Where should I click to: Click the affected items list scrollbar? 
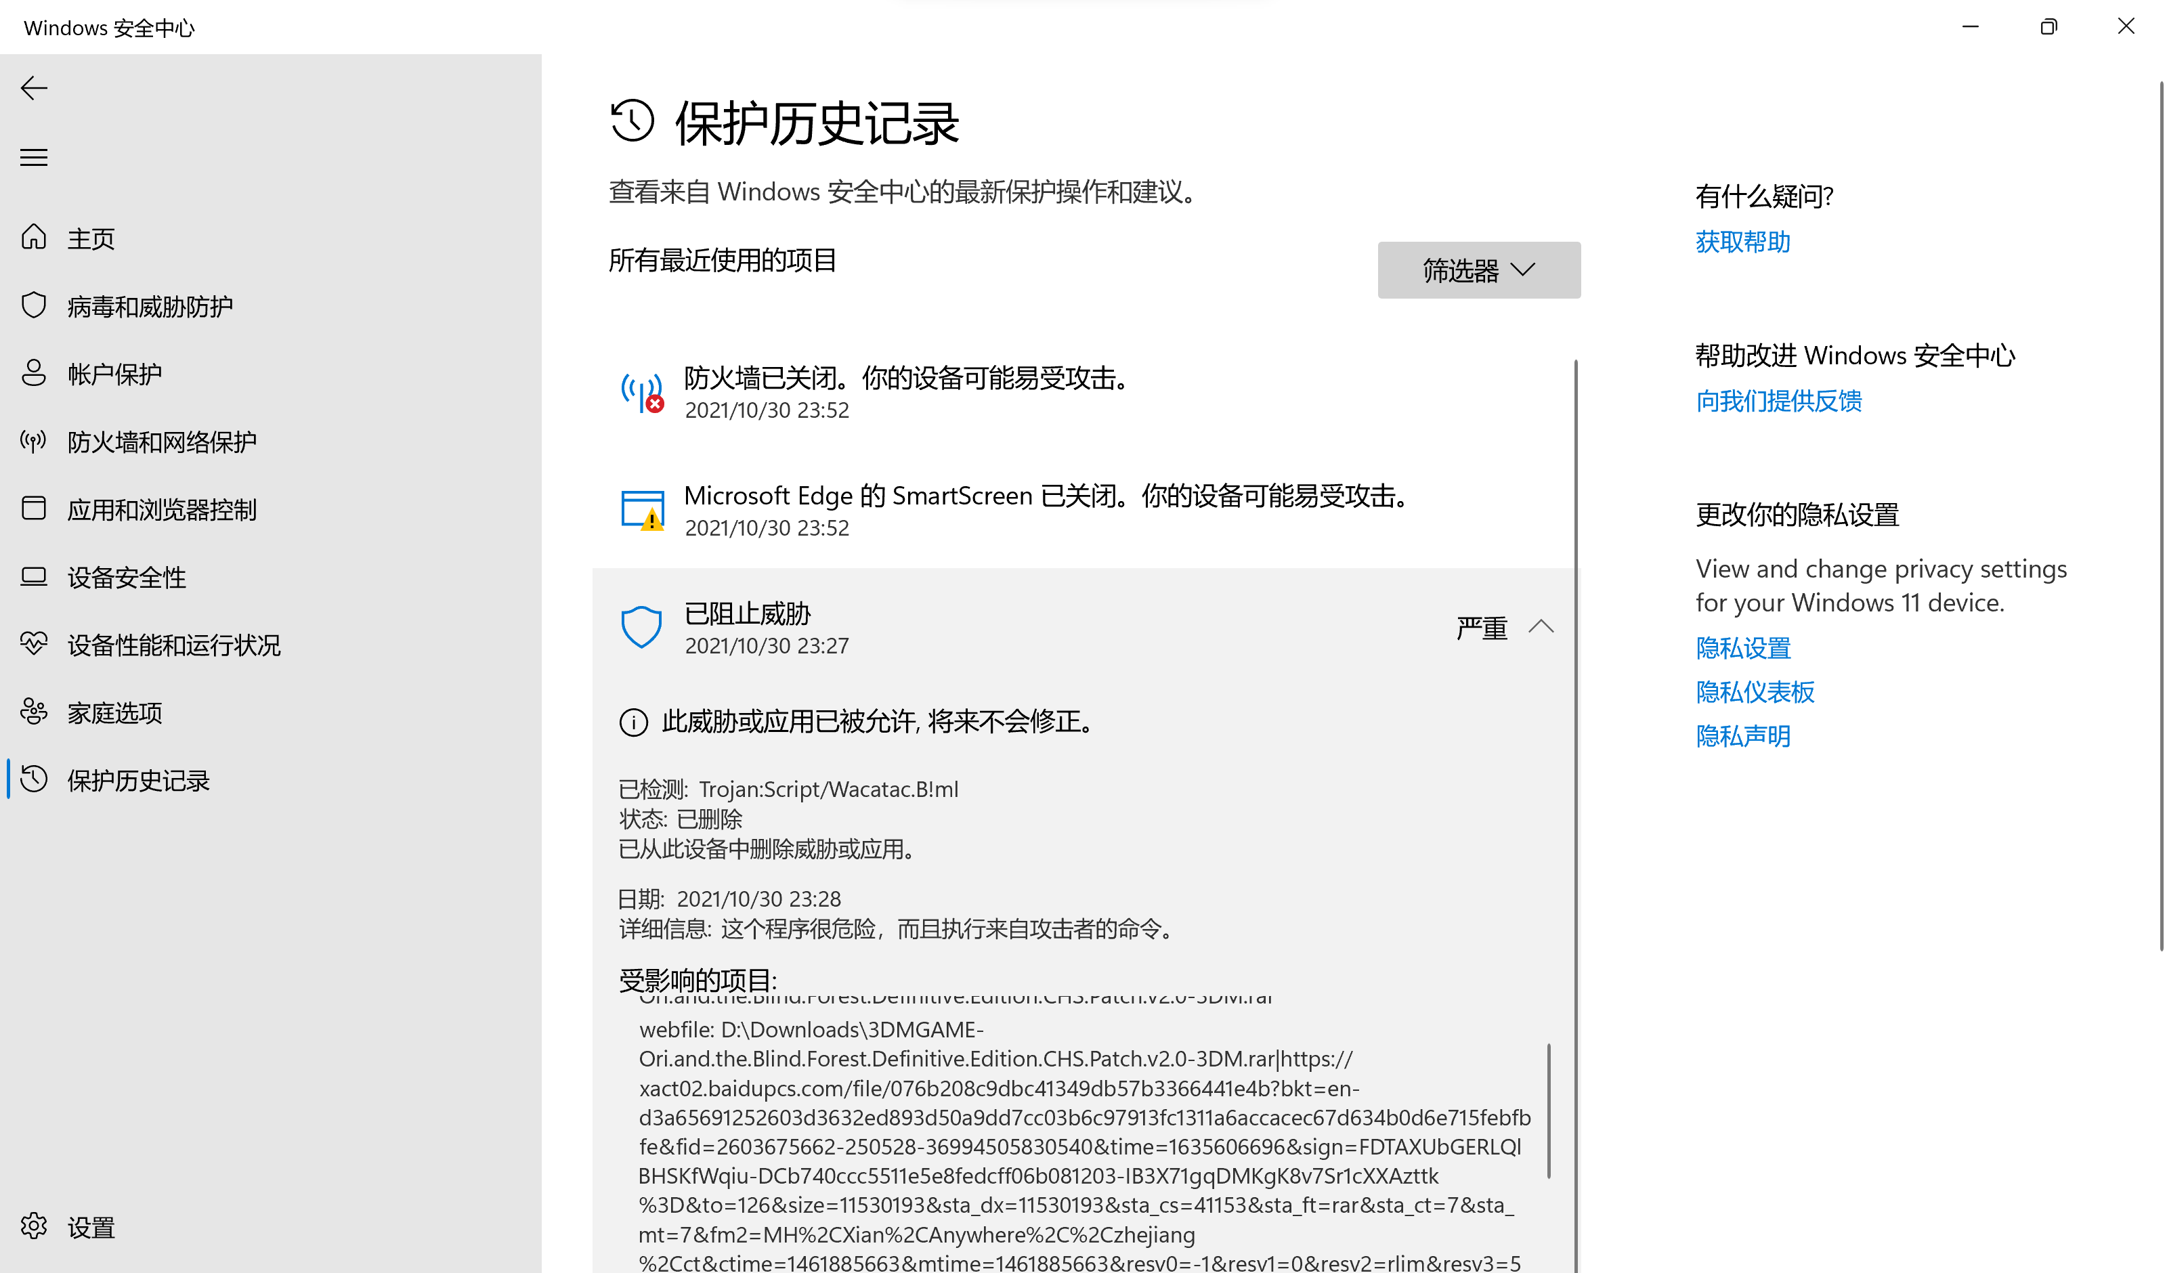(1548, 1110)
